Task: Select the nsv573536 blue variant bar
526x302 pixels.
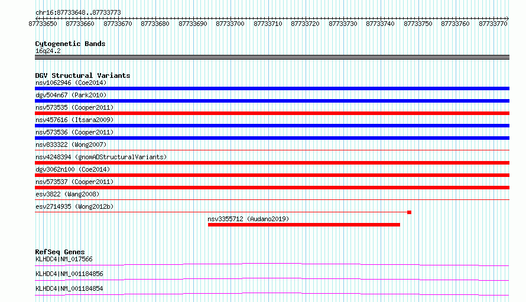Action: coord(272,138)
